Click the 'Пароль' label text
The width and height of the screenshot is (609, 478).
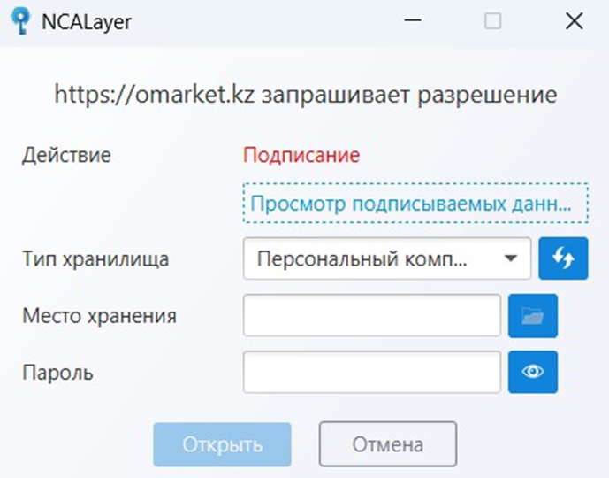[57, 373]
